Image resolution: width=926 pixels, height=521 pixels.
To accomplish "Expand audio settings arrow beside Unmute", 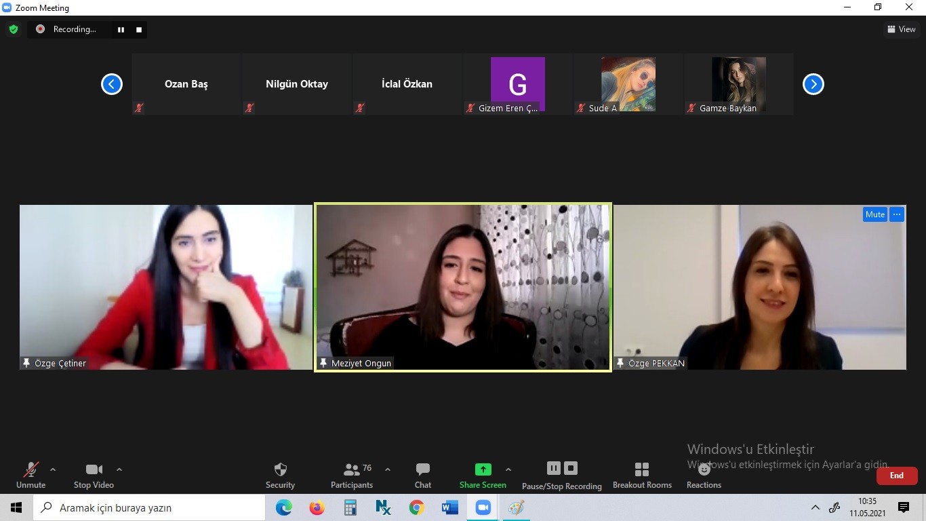I will coord(53,469).
